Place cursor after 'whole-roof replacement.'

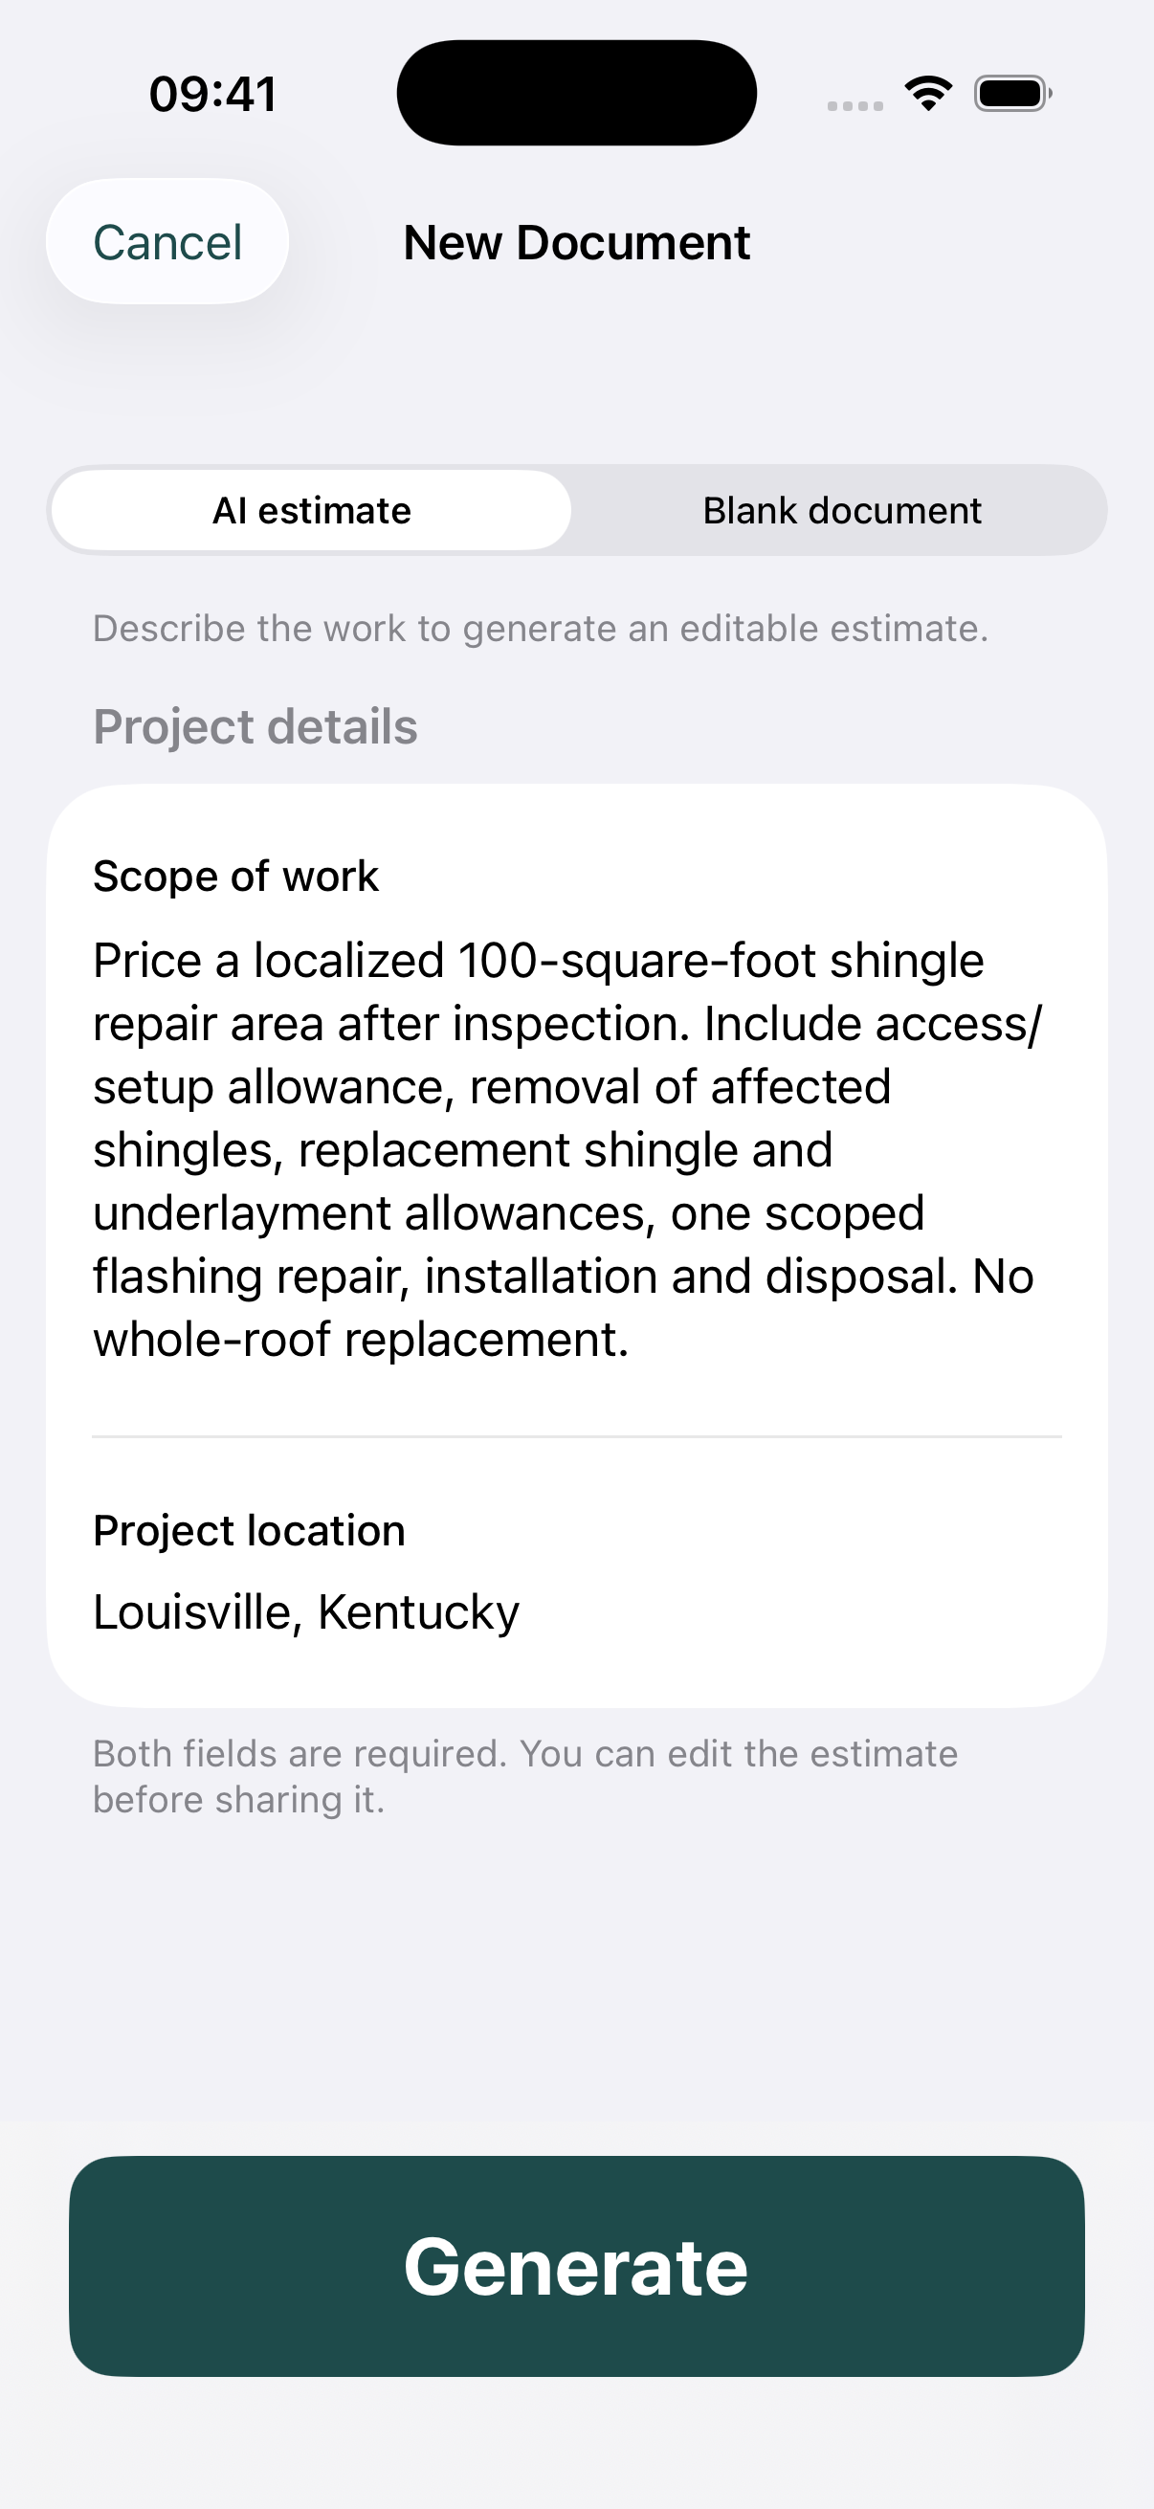tap(631, 1341)
